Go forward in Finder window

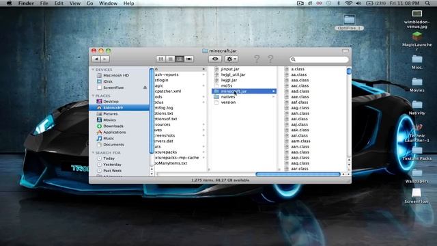[x=105, y=59]
